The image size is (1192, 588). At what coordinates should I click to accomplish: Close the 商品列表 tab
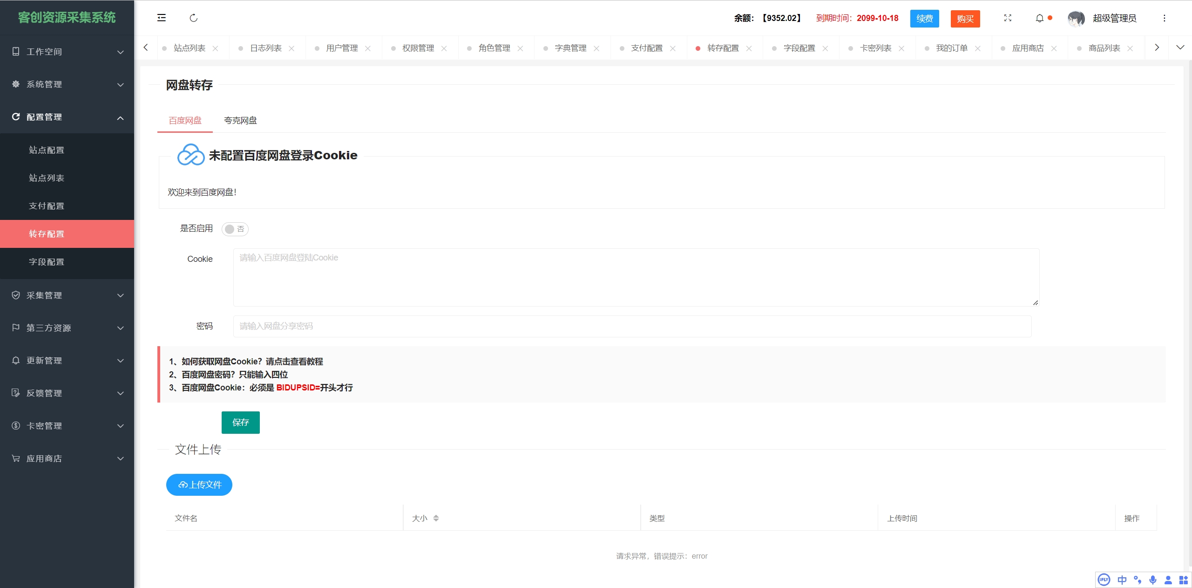coord(1130,48)
